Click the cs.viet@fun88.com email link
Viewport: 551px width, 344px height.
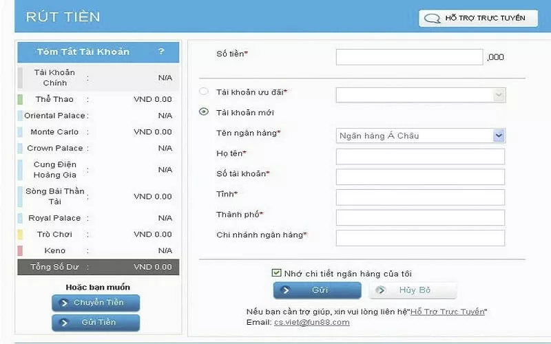click(x=312, y=322)
